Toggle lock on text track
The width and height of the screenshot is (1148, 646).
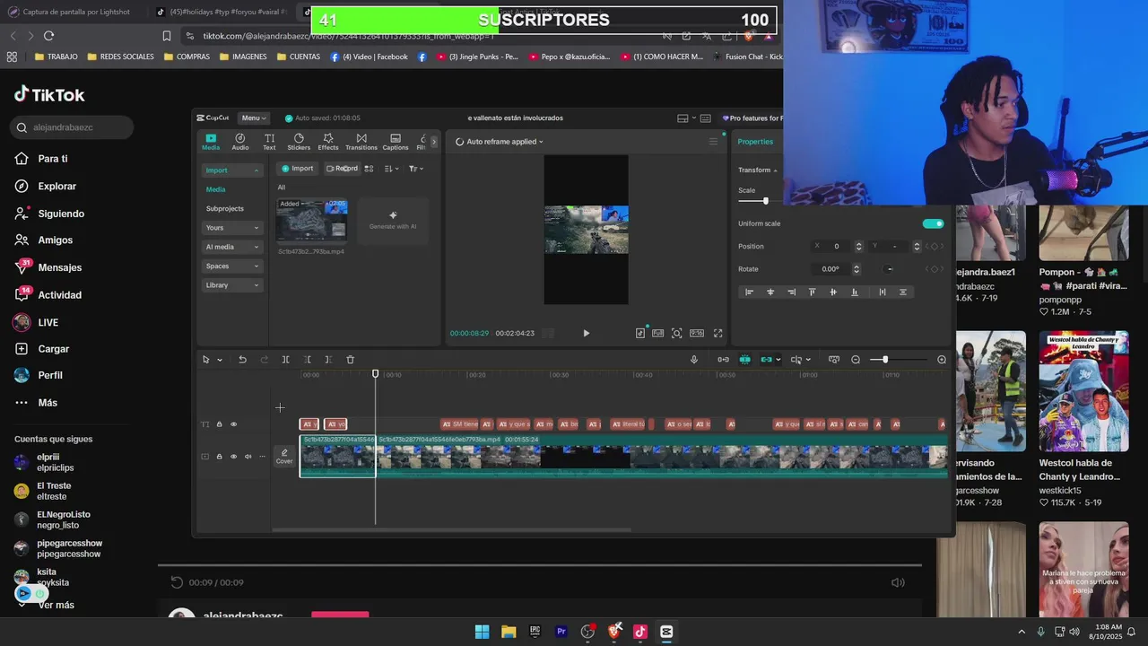219,424
